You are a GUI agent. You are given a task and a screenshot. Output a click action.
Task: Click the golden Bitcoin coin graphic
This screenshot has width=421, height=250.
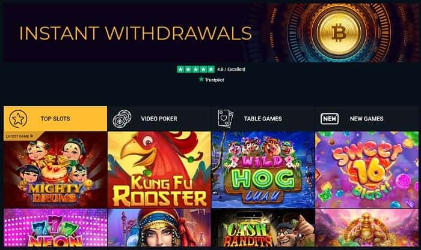tap(339, 32)
